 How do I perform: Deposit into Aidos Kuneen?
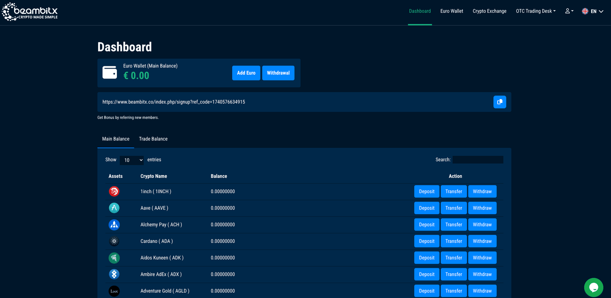[x=427, y=258]
